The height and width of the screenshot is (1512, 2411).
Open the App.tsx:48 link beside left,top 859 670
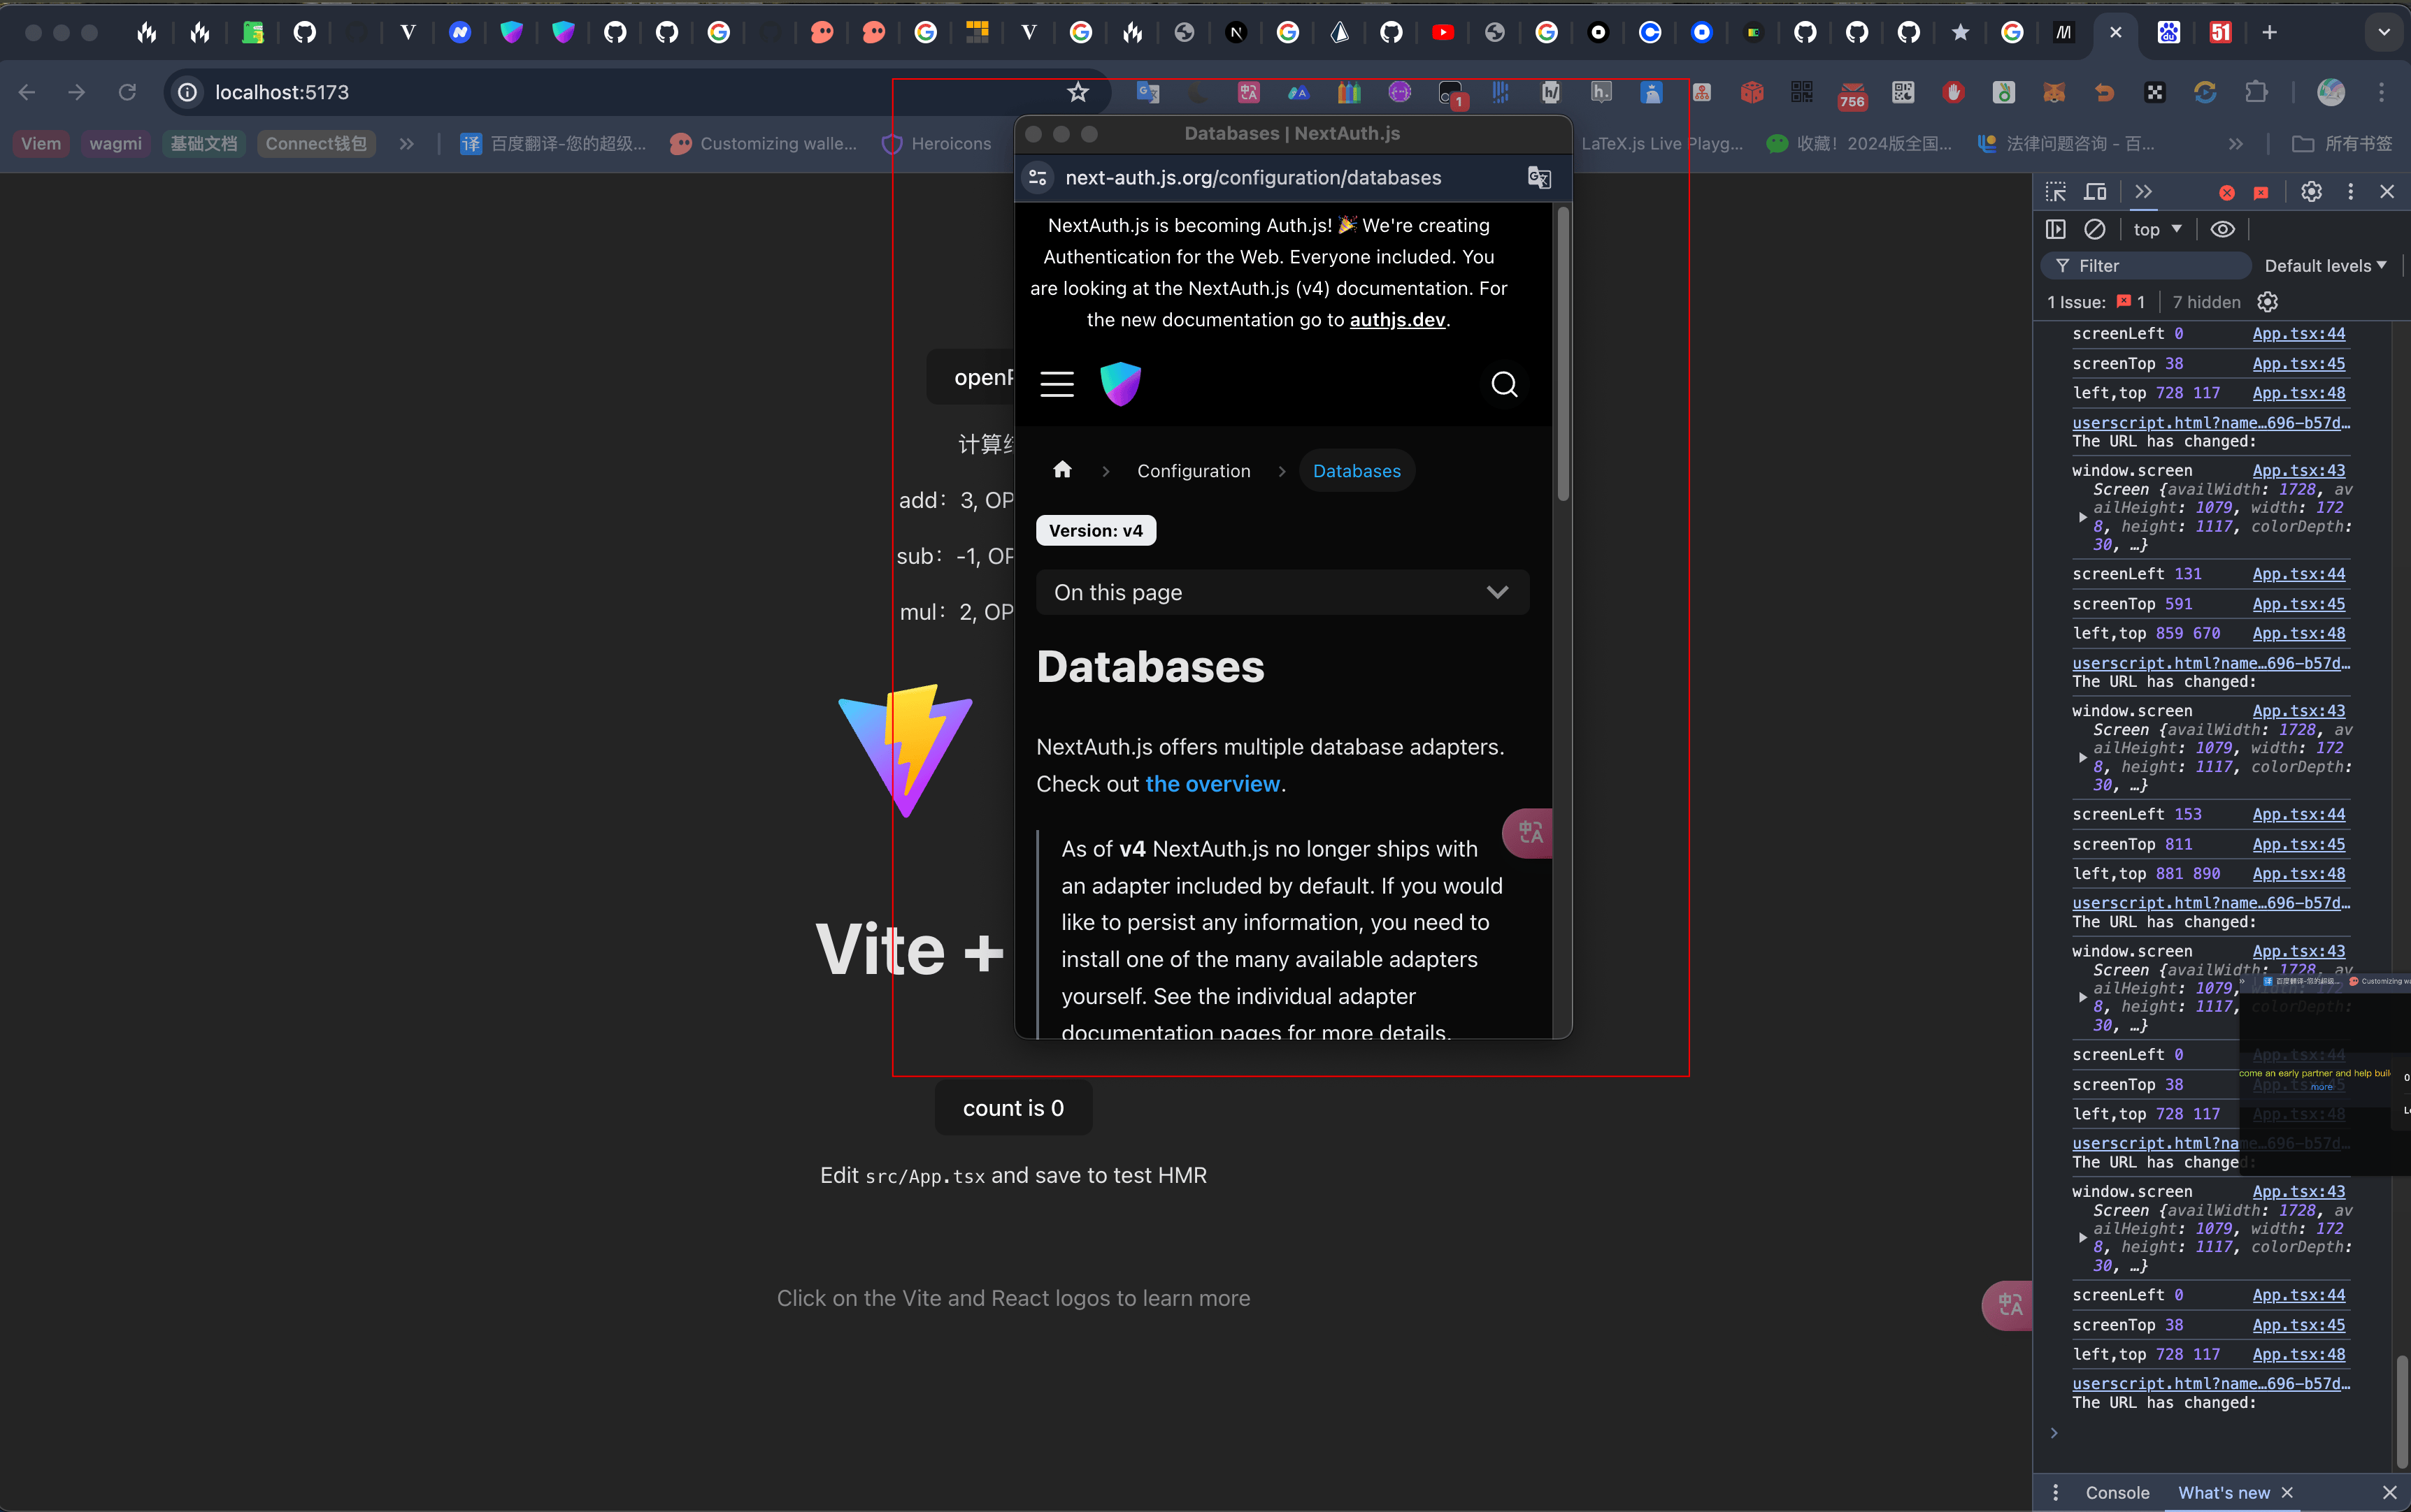[x=2298, y=633]
